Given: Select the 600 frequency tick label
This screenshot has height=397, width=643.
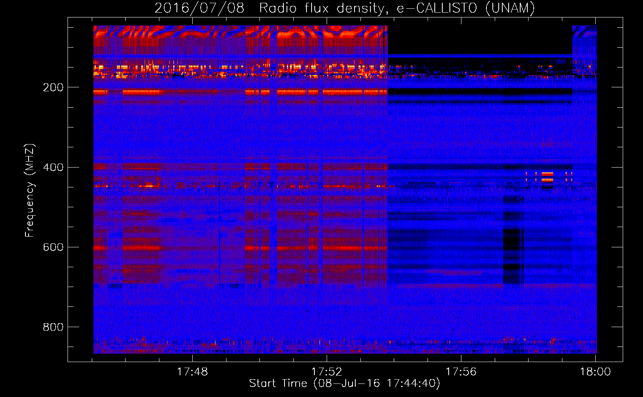Looking at the screenshot, I should pos(53,247).
